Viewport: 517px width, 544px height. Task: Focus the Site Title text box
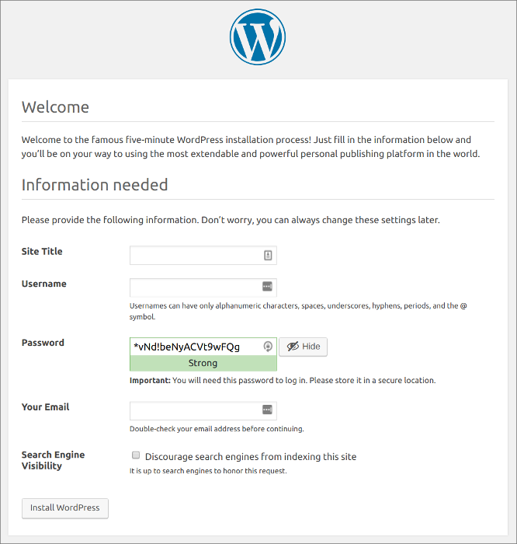[194, 255]
